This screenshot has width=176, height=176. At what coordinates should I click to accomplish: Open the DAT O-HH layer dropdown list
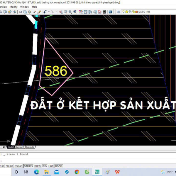point(148,12)
